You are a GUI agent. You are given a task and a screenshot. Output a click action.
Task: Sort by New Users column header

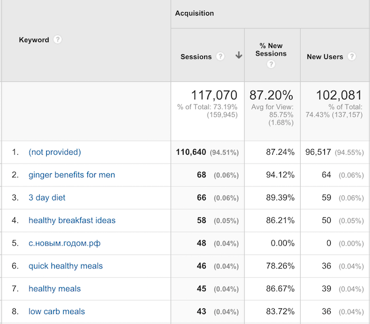pos(325,57)
